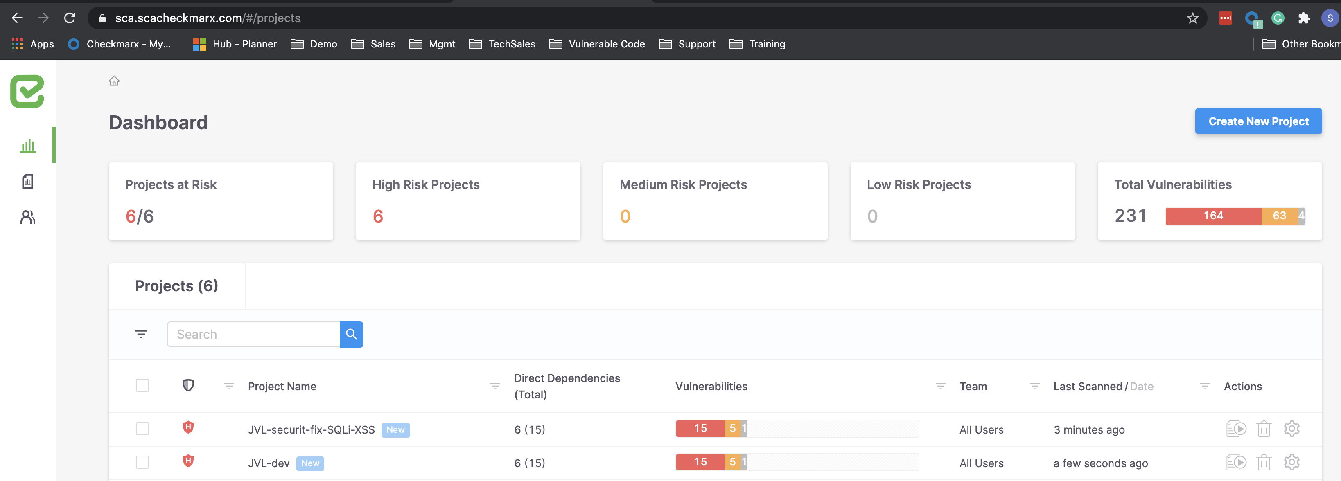
Task: Open settings gear for JVL-securit-fix-SQLi-XSS
Action: tap(1291, 429)
